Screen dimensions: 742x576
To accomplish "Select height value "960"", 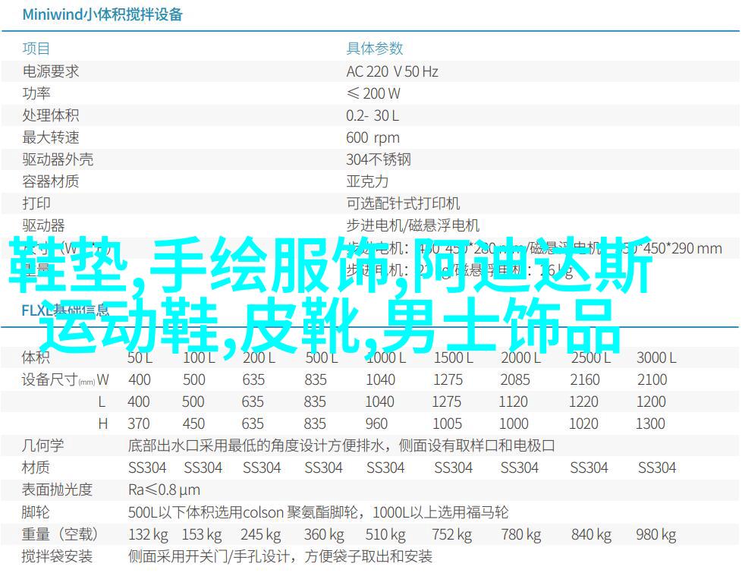I will (376, 423).
